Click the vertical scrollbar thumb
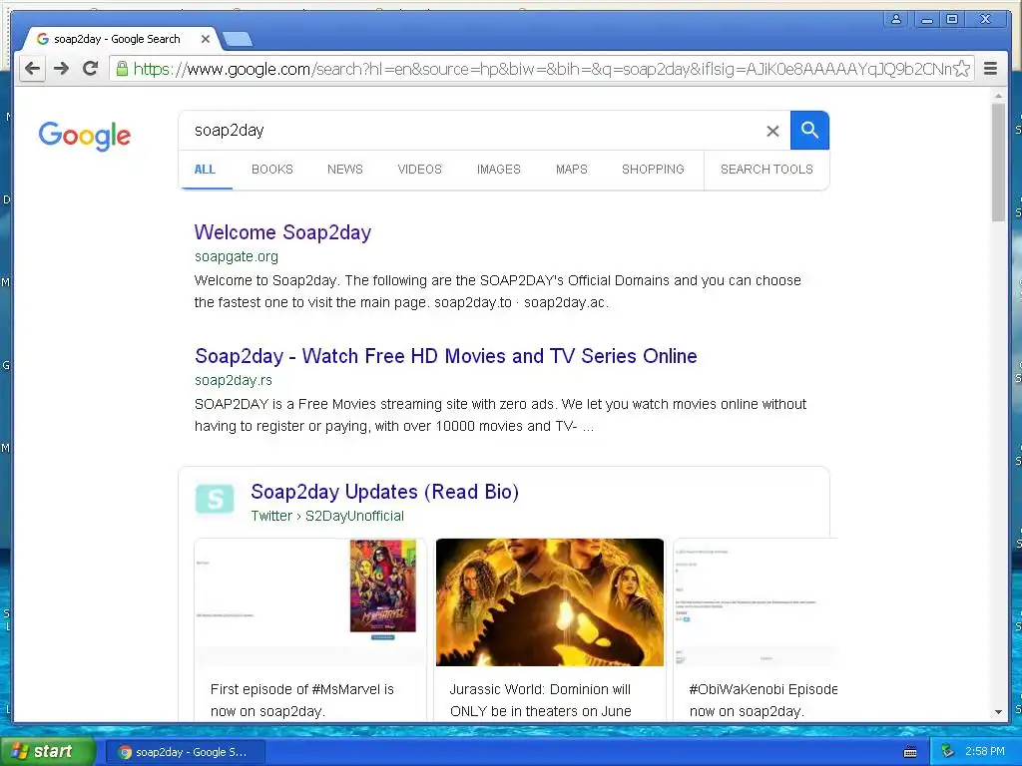This screenshot has width=1022, height=766. 998,162
